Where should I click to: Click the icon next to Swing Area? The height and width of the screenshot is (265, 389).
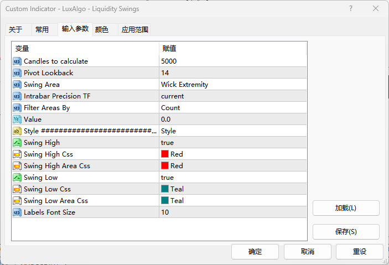(17, 85)
